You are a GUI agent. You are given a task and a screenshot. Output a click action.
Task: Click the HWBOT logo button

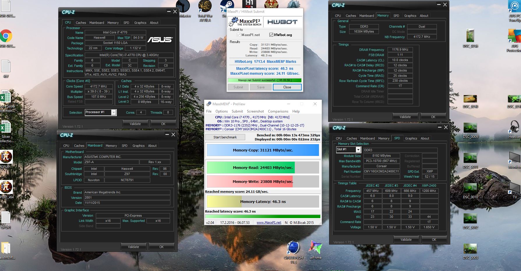click(282, 22)
